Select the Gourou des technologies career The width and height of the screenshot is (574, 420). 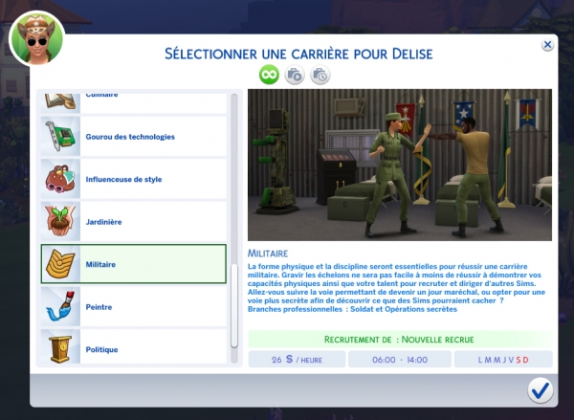(x=134, y=137)
